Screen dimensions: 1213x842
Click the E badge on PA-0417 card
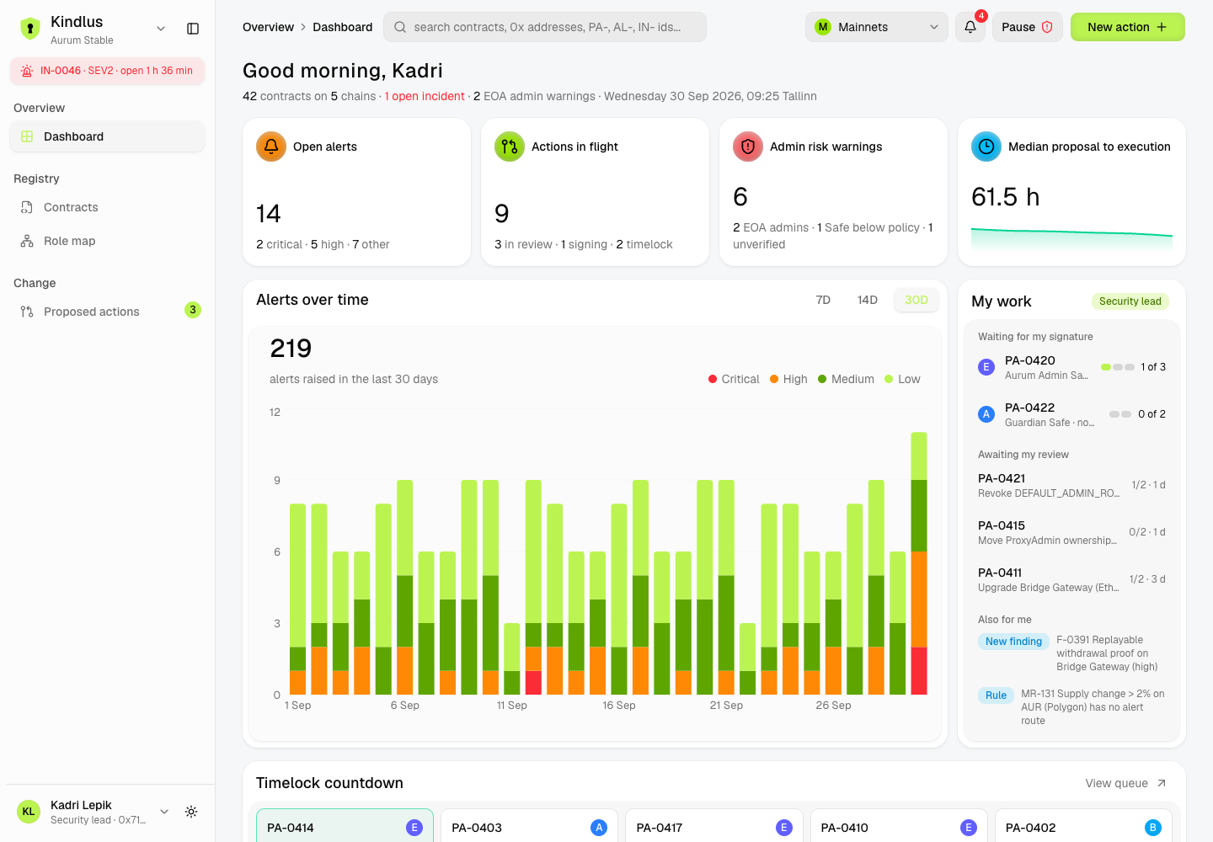tap(784, 828)
